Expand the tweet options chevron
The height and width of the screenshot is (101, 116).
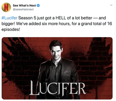pos(111,5)
